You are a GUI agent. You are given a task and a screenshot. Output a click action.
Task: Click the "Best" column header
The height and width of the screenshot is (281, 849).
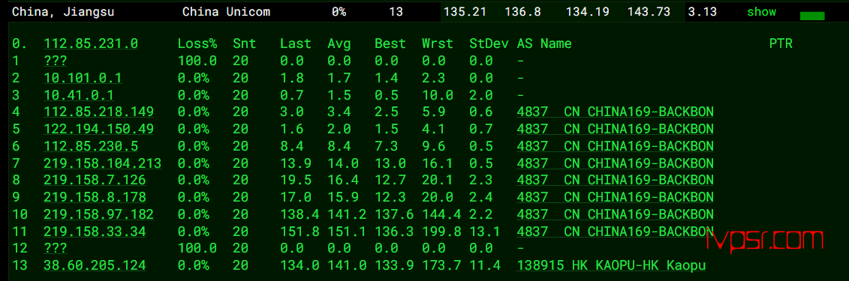pos(390,44)
